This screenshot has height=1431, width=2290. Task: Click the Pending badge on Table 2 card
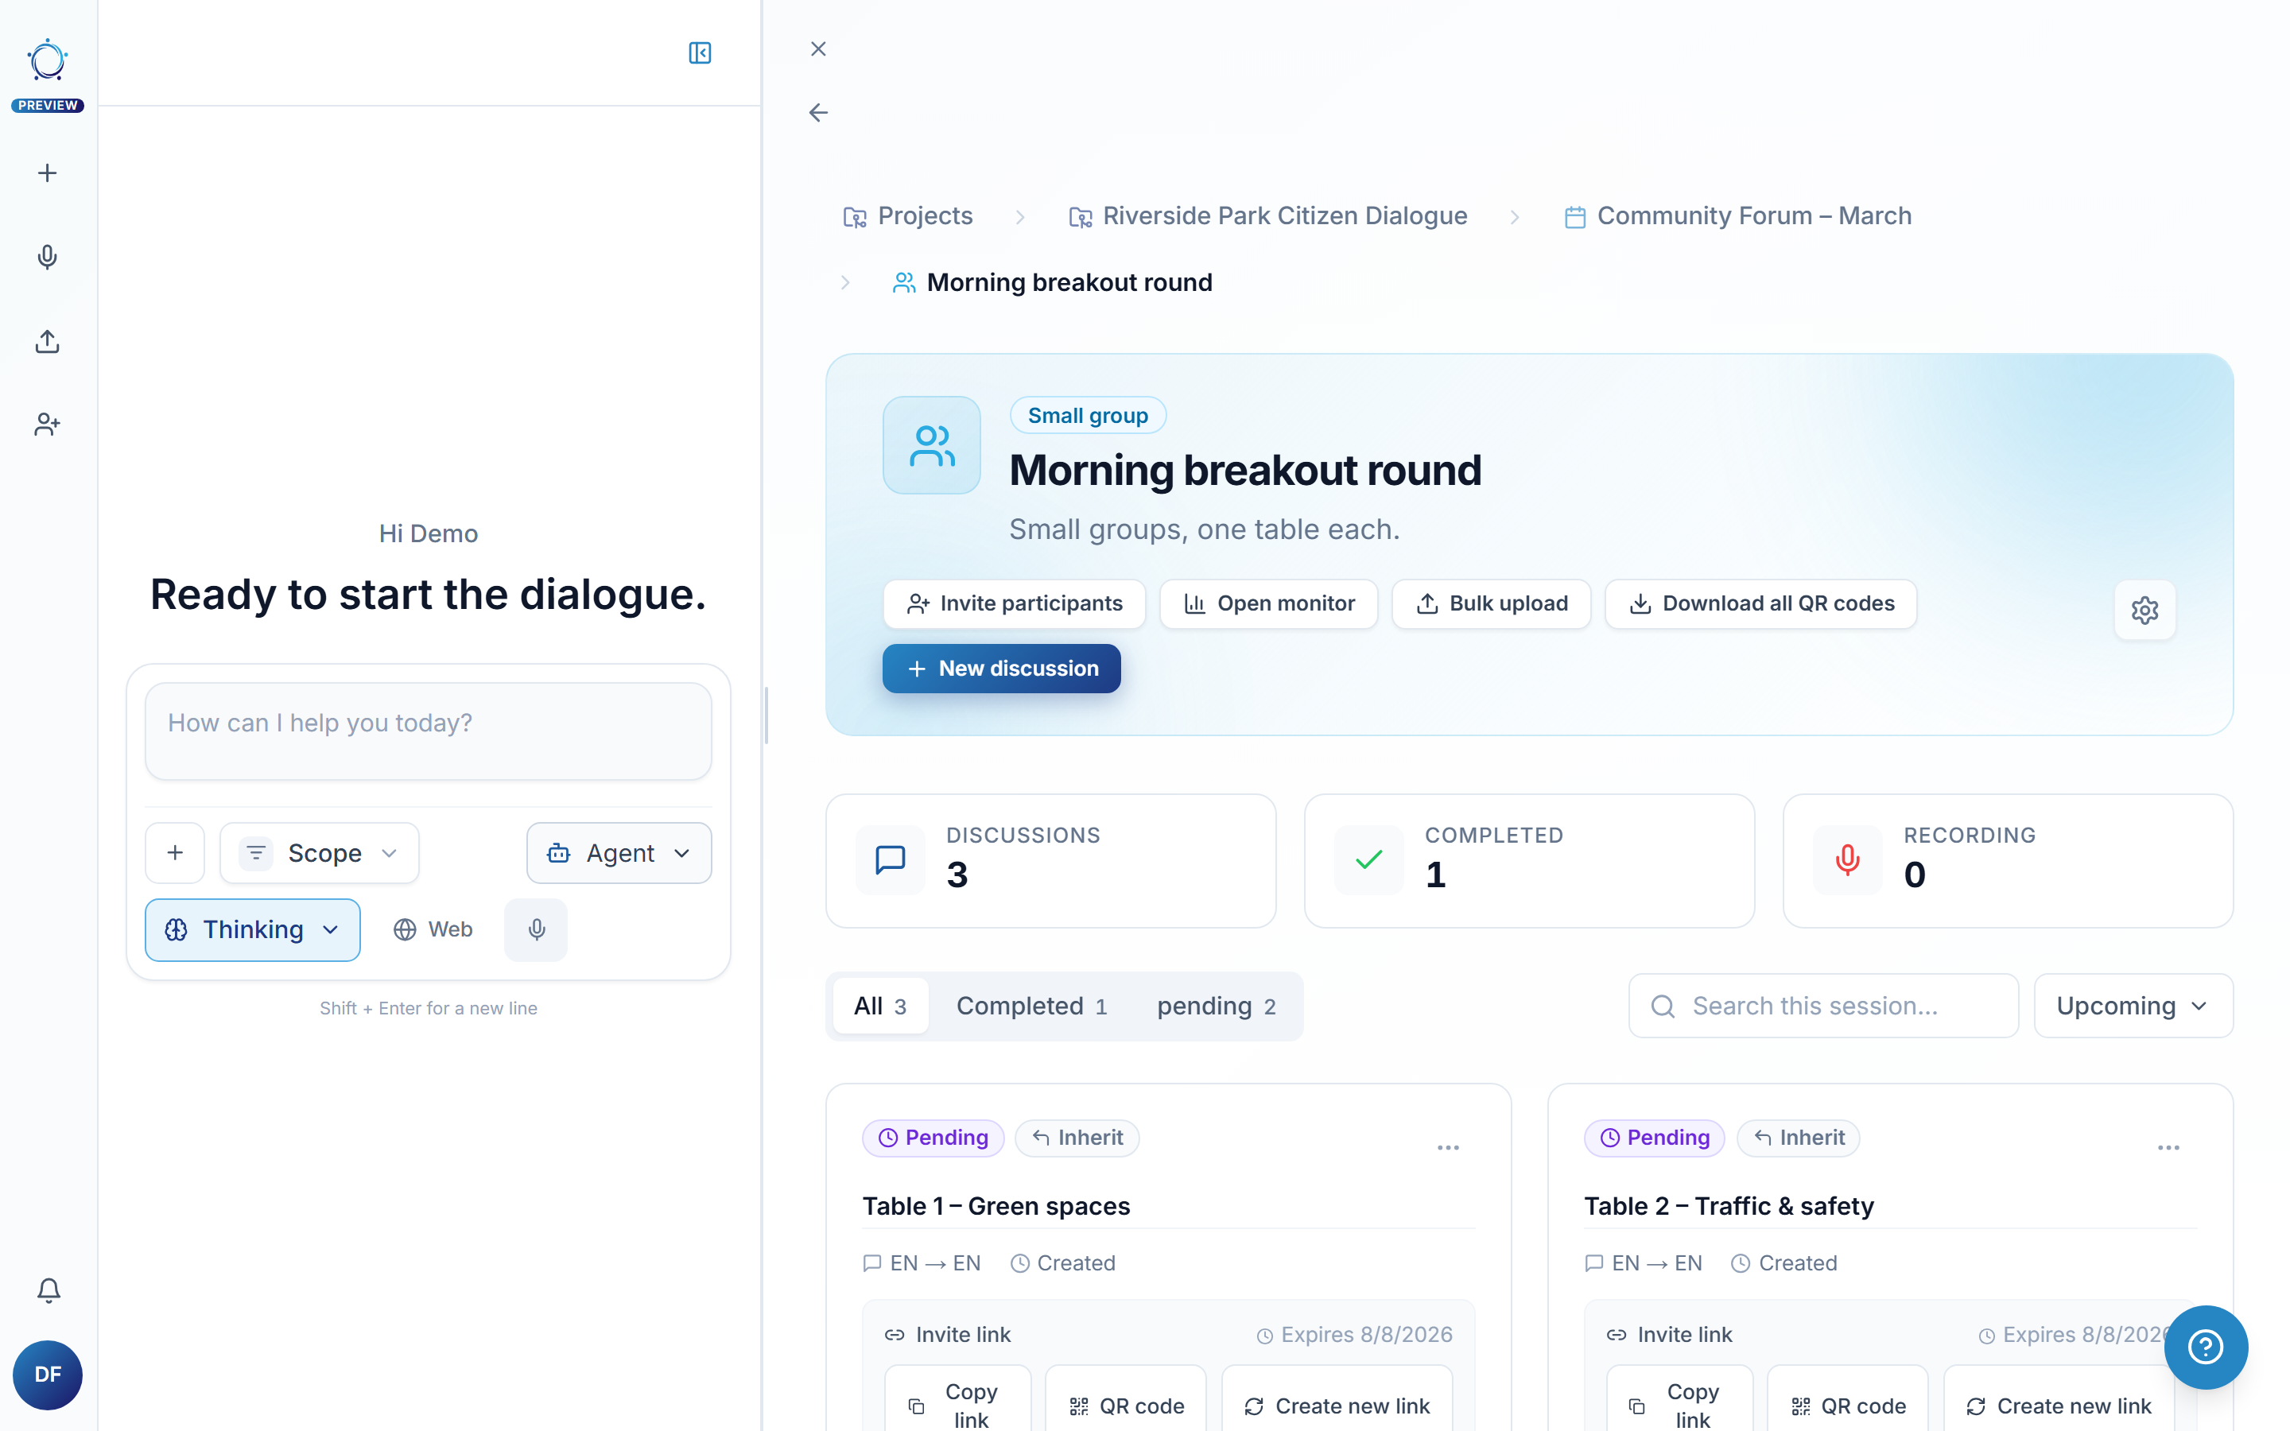(x=1654, y=1138)
